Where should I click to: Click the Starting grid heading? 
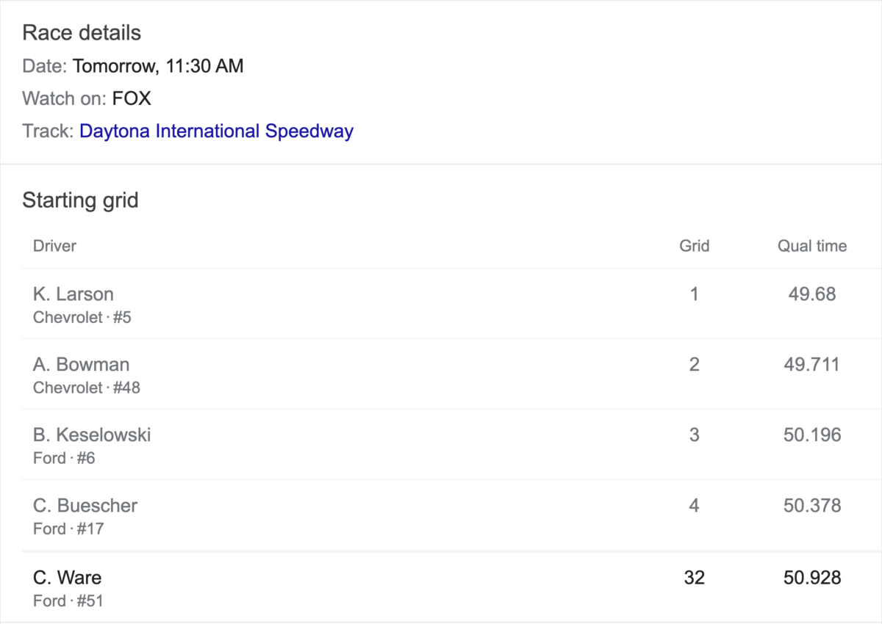tap(80, 200)
